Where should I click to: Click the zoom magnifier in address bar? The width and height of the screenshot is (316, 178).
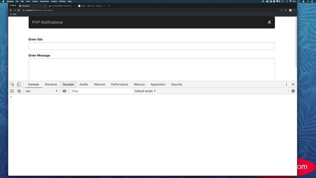pos(281,10)
